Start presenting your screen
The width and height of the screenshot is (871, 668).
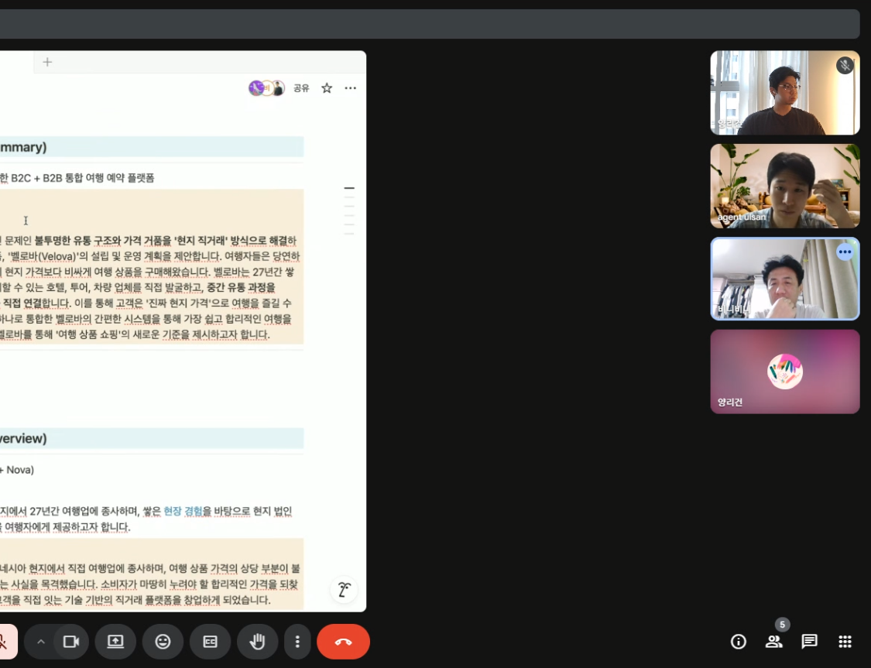[x=116, y=642]
